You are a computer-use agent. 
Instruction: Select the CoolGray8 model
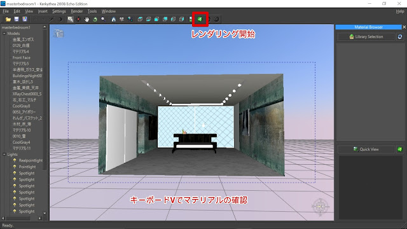pos(21,106)
